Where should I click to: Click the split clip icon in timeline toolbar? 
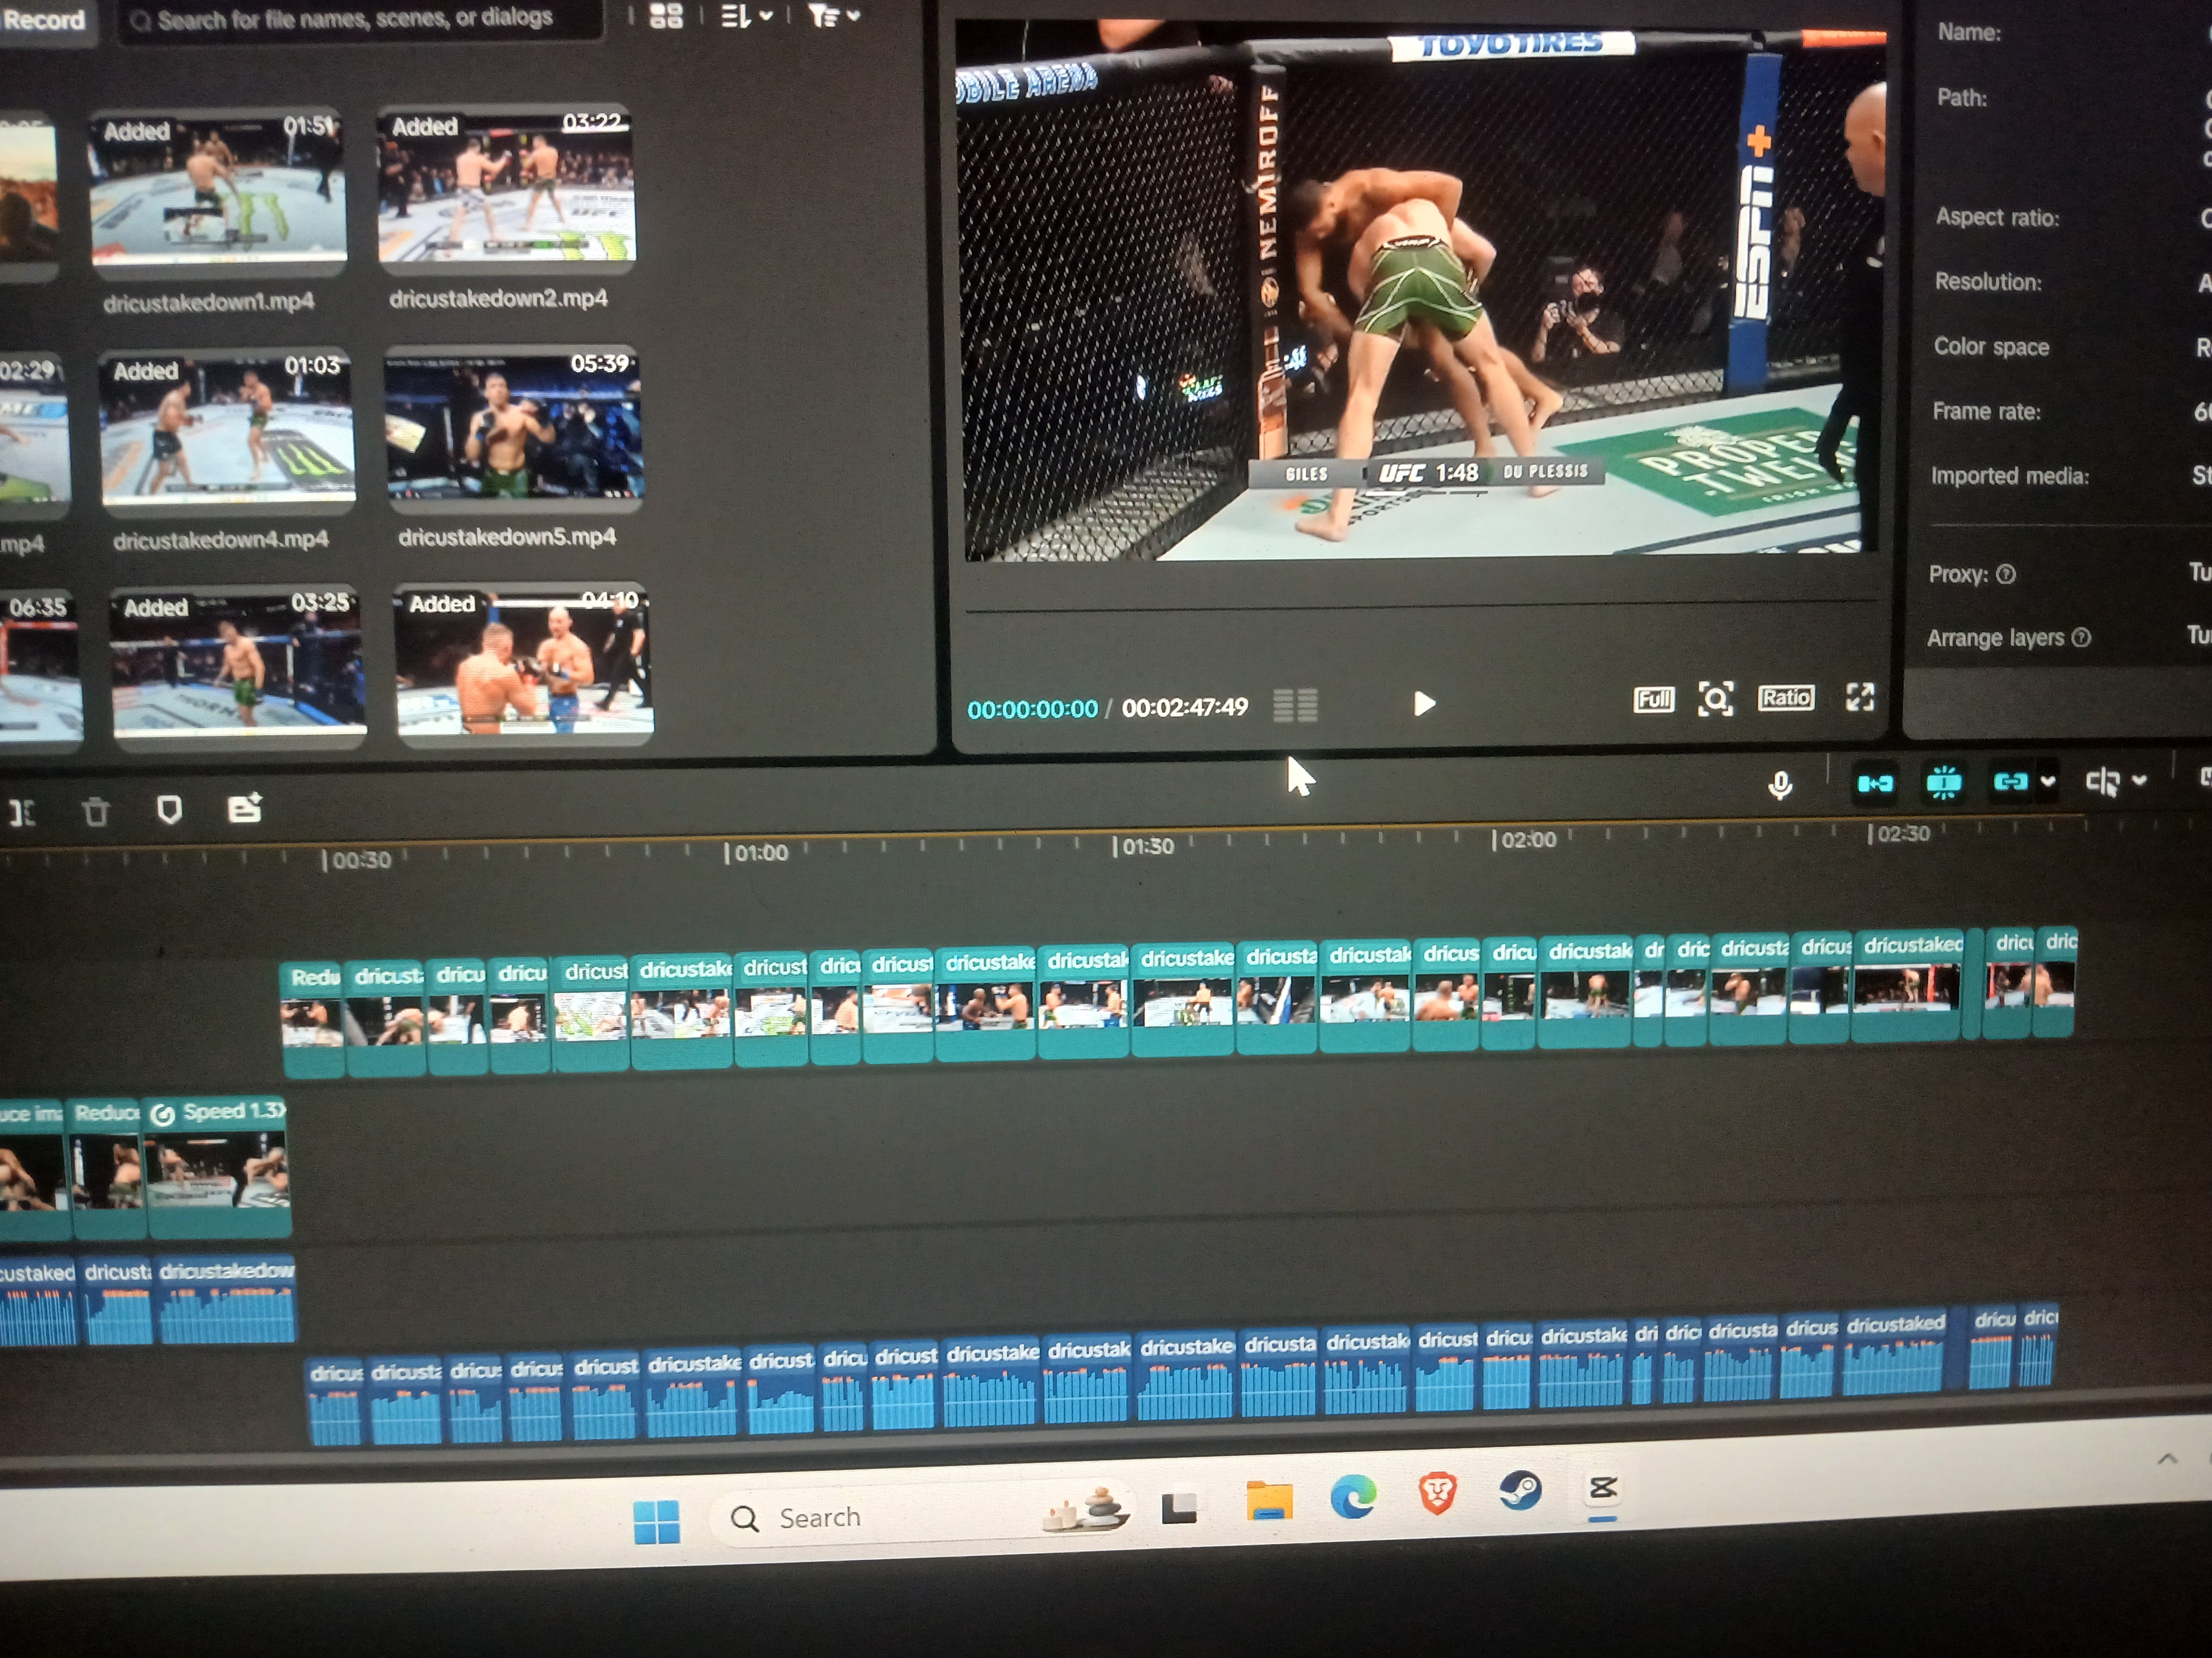coord(22,813)
